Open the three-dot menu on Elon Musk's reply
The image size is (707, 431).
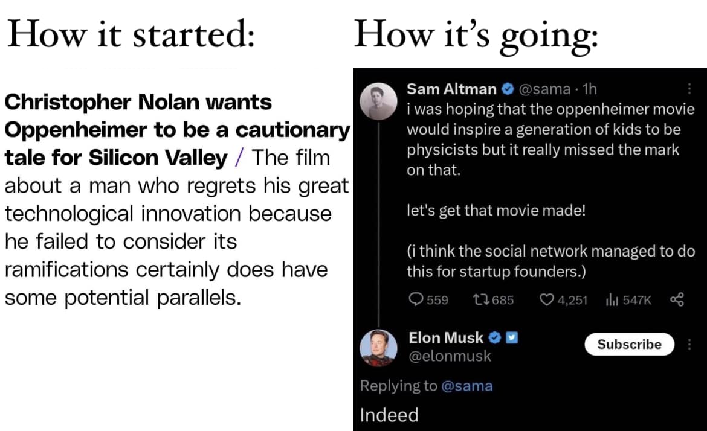[x=689, y=344]
